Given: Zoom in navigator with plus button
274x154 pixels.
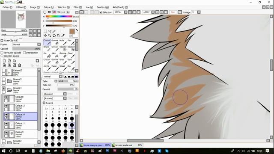Looking at the screenshot, I should pyautogui.click(x=35, y=31).
